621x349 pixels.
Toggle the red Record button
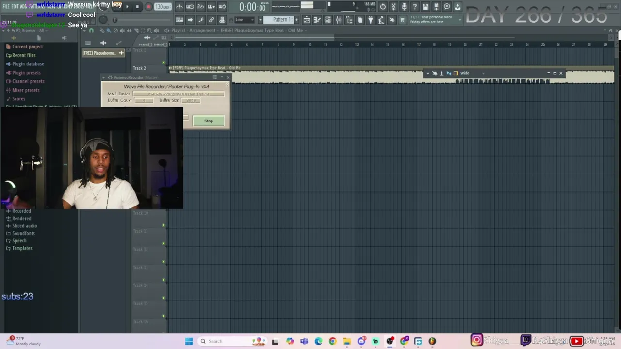pos(148,7)
